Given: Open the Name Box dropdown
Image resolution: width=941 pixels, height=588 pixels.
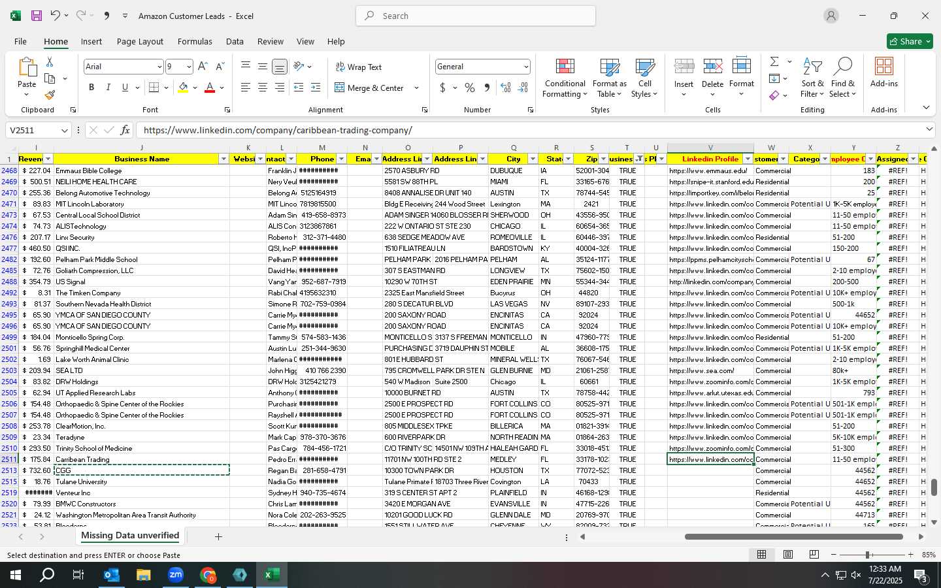Looking at the screenshot, I should click(x=64, y=130).
